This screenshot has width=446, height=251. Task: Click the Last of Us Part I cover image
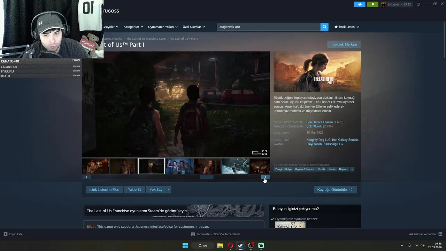(x=317, y=72)
